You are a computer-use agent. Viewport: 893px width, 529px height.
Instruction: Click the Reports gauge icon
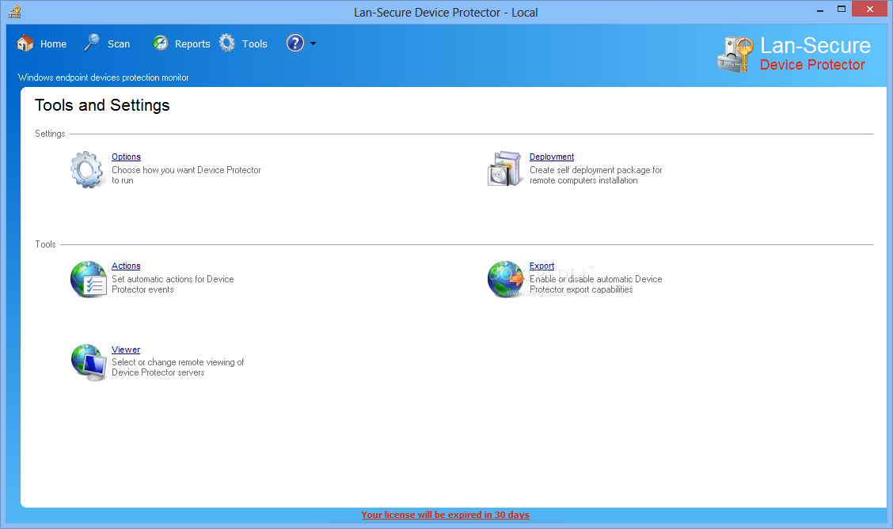point(160,43)
